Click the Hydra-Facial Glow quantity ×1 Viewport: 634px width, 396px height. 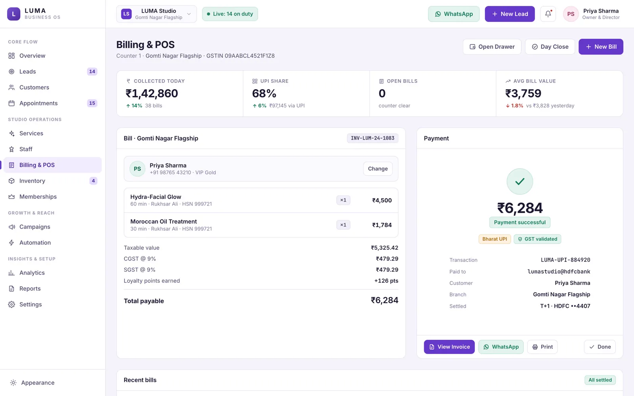coord(343,200)
